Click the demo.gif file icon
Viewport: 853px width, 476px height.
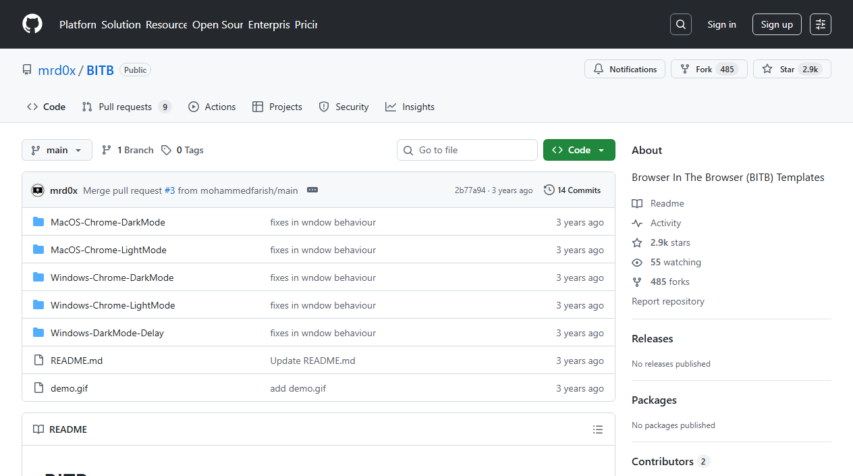38,388
